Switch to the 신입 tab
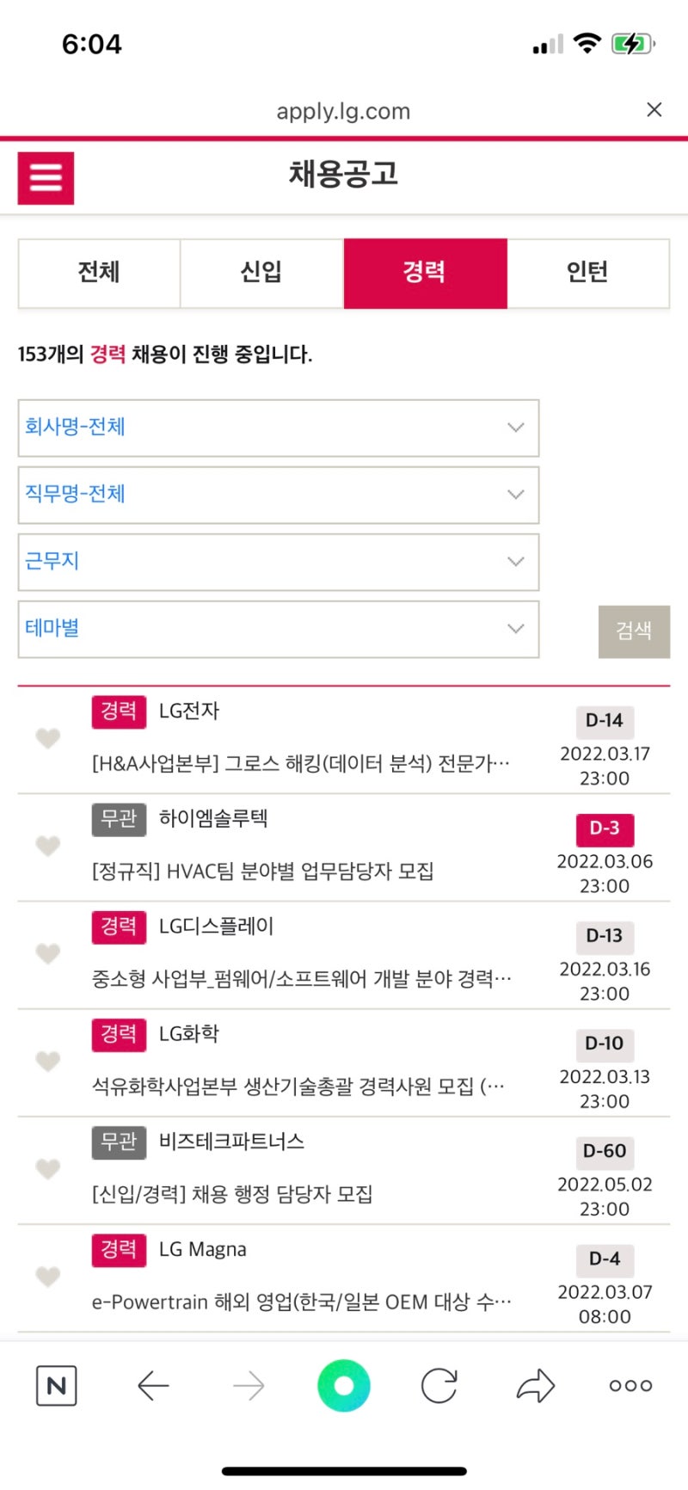The image size is (688, 1490). coord(261,273)
